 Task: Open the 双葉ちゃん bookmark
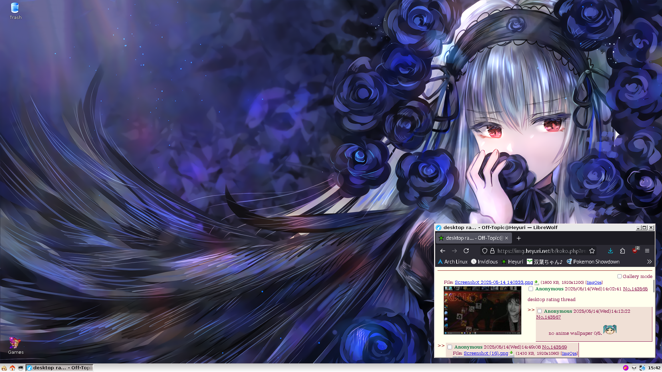point(545,262)
